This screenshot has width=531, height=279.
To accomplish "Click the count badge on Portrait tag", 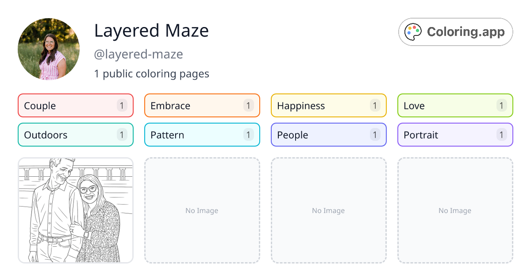I will [x=501, y=135].
